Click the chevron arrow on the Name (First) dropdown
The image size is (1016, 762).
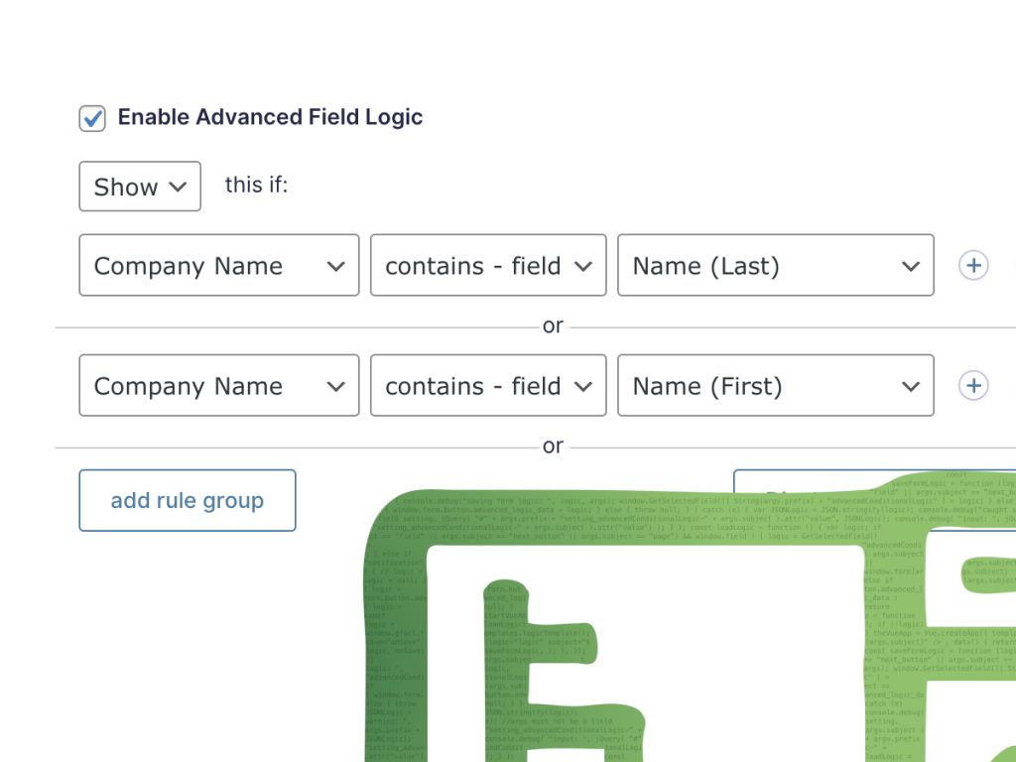point(911,386)
